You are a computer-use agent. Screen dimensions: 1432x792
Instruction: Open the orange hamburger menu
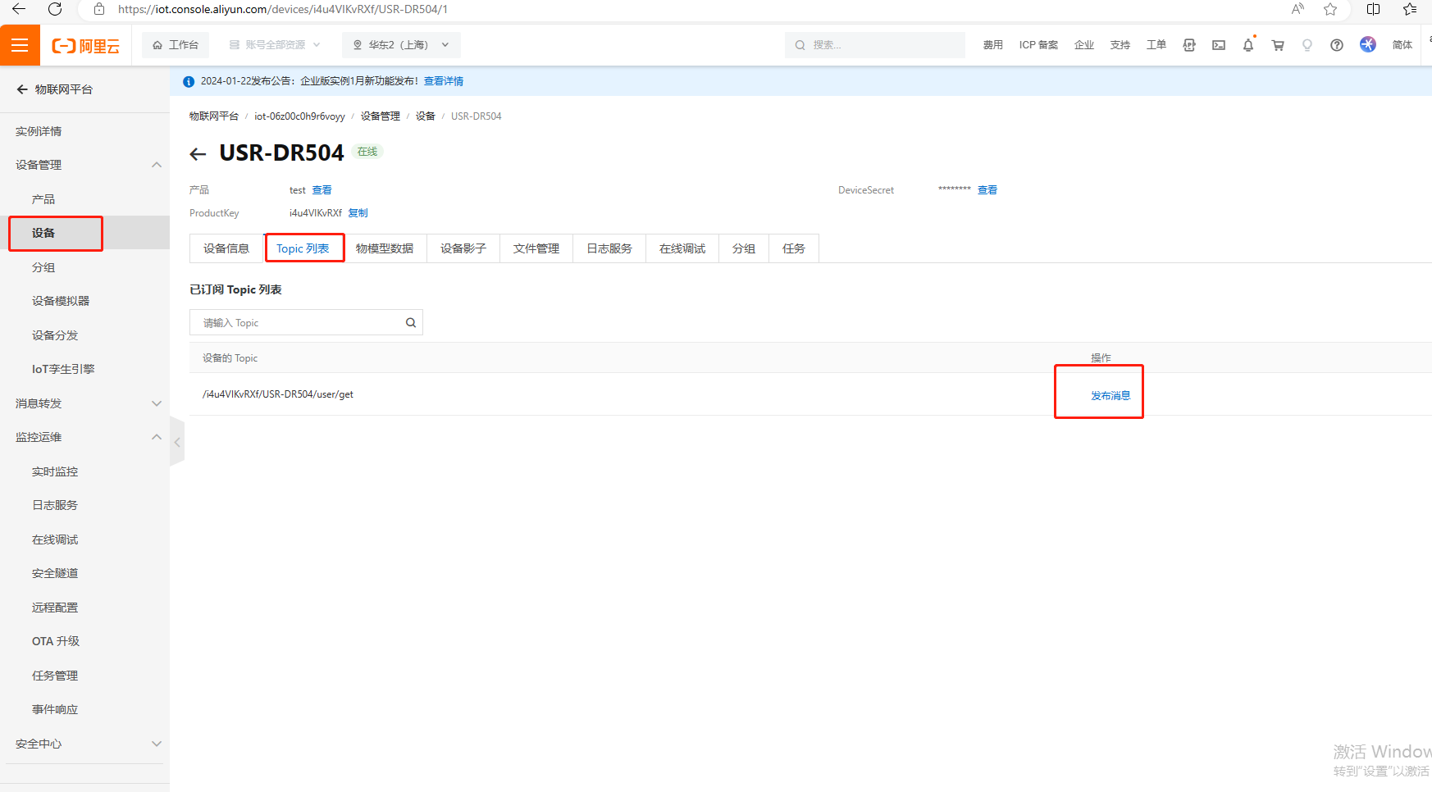tap(20, 45)
